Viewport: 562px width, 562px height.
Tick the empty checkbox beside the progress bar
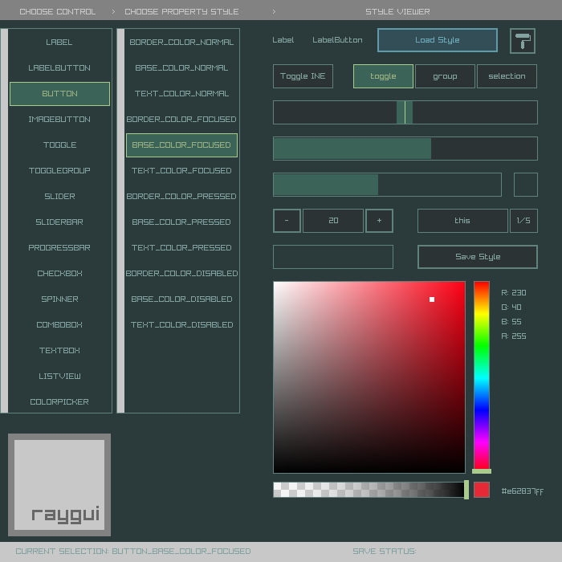(x=526, y=185)
